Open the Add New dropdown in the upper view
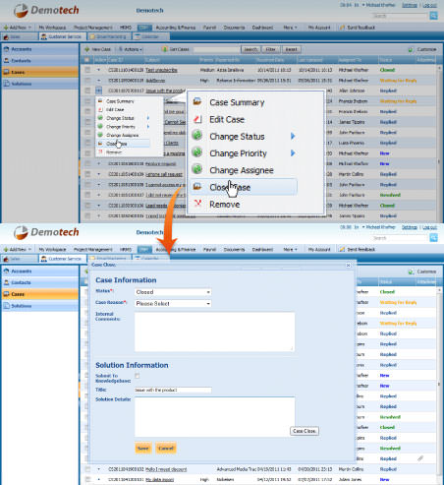This screenshot has width=444, height=485. coord(18,28)
